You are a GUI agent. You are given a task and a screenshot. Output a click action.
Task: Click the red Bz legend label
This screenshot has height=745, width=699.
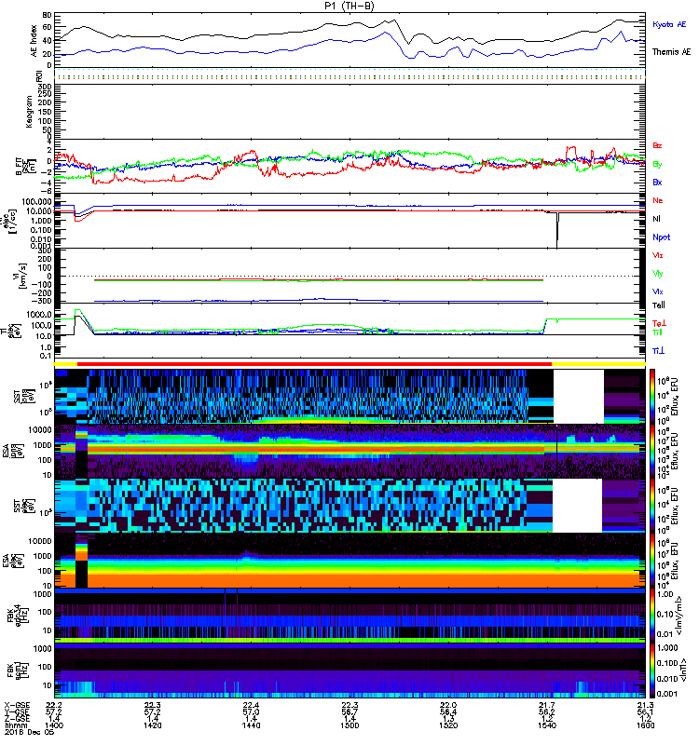pyautogui.click(x=657, y=145)
